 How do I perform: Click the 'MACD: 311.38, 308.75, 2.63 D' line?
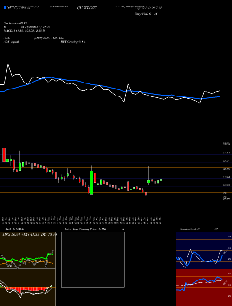pyautogui.click(x=24, y=31)
